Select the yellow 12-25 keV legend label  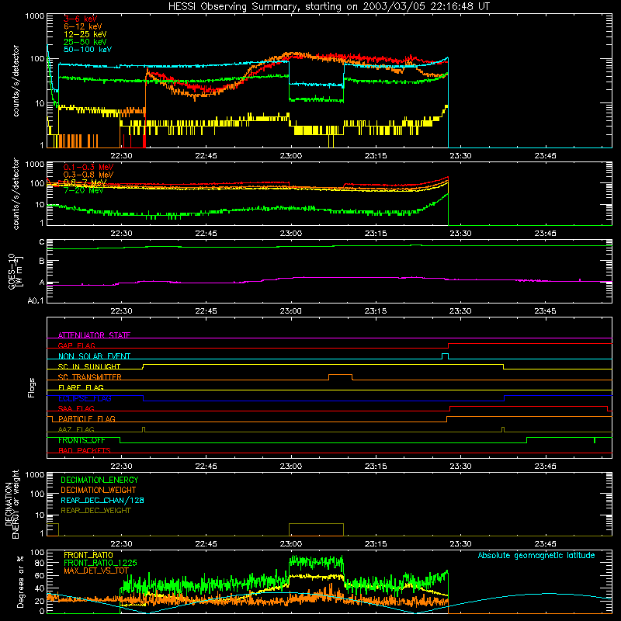click(85, 34)
